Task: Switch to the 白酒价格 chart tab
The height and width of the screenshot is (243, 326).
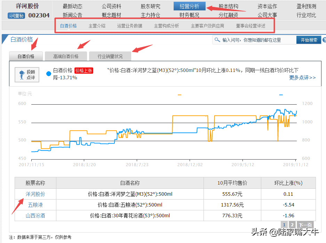Action: (x=26, y=56)
